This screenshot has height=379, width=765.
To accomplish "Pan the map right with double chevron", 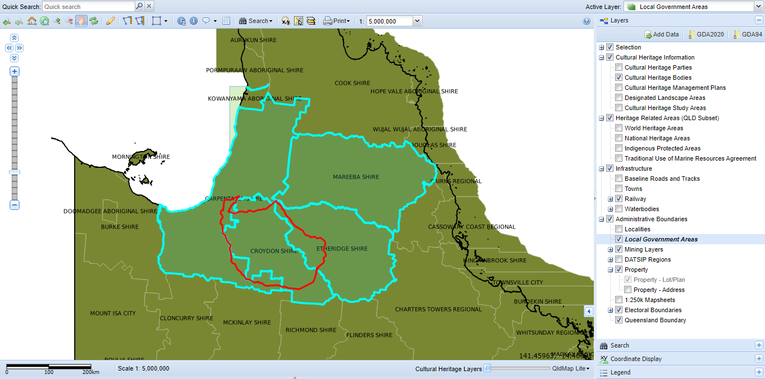I will [x=19, y=48].
